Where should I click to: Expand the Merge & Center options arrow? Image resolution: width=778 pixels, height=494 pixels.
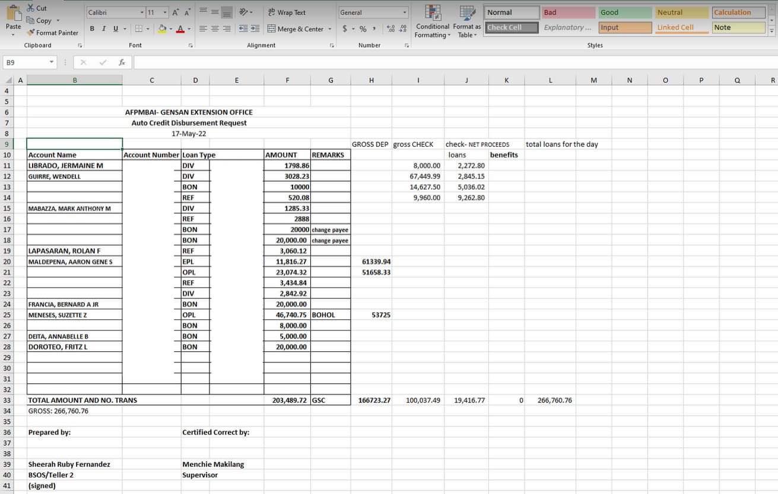pyautogui.click(x=330, y=28)
